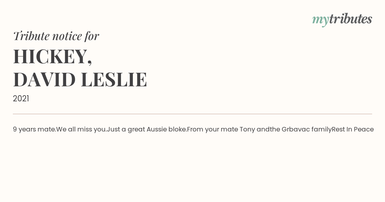Click the "We all miss you." sentence
The width and height of the screenshot is (385, 202).
click(81, 130)
